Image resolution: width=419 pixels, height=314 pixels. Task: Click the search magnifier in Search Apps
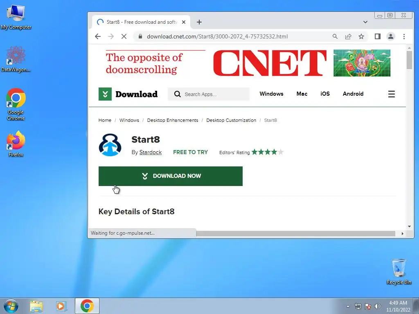coord(178,94)
